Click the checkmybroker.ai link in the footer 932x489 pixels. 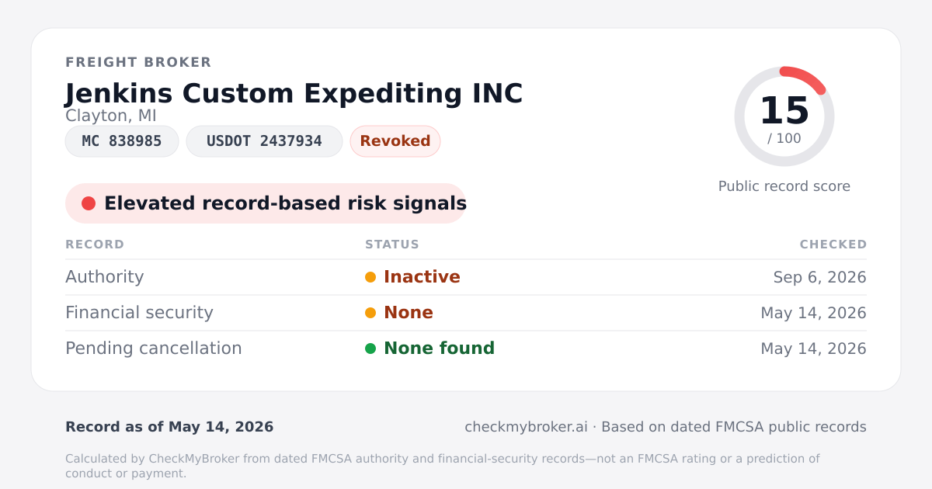click(x=526, y=427)
